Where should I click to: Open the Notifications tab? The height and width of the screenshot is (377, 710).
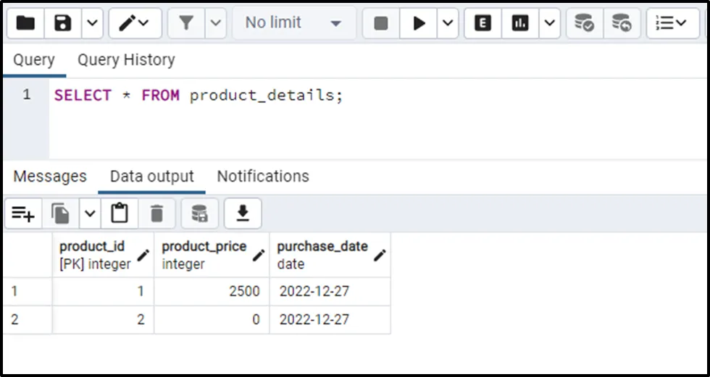(x=263, y=177)
